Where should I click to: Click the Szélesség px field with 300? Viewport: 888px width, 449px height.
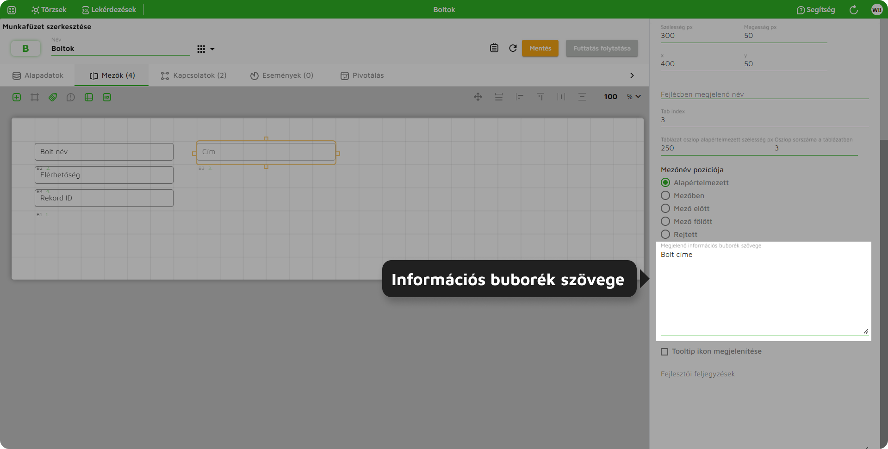[702, 36]
